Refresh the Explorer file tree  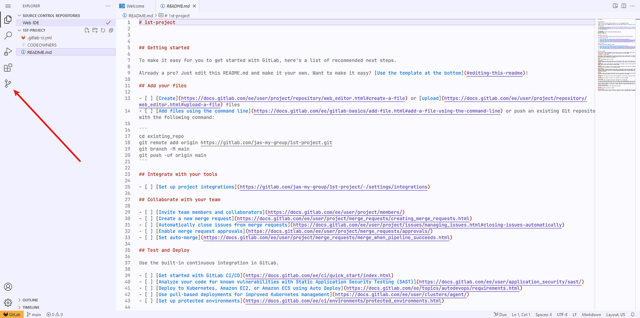(x=103, y=30)
